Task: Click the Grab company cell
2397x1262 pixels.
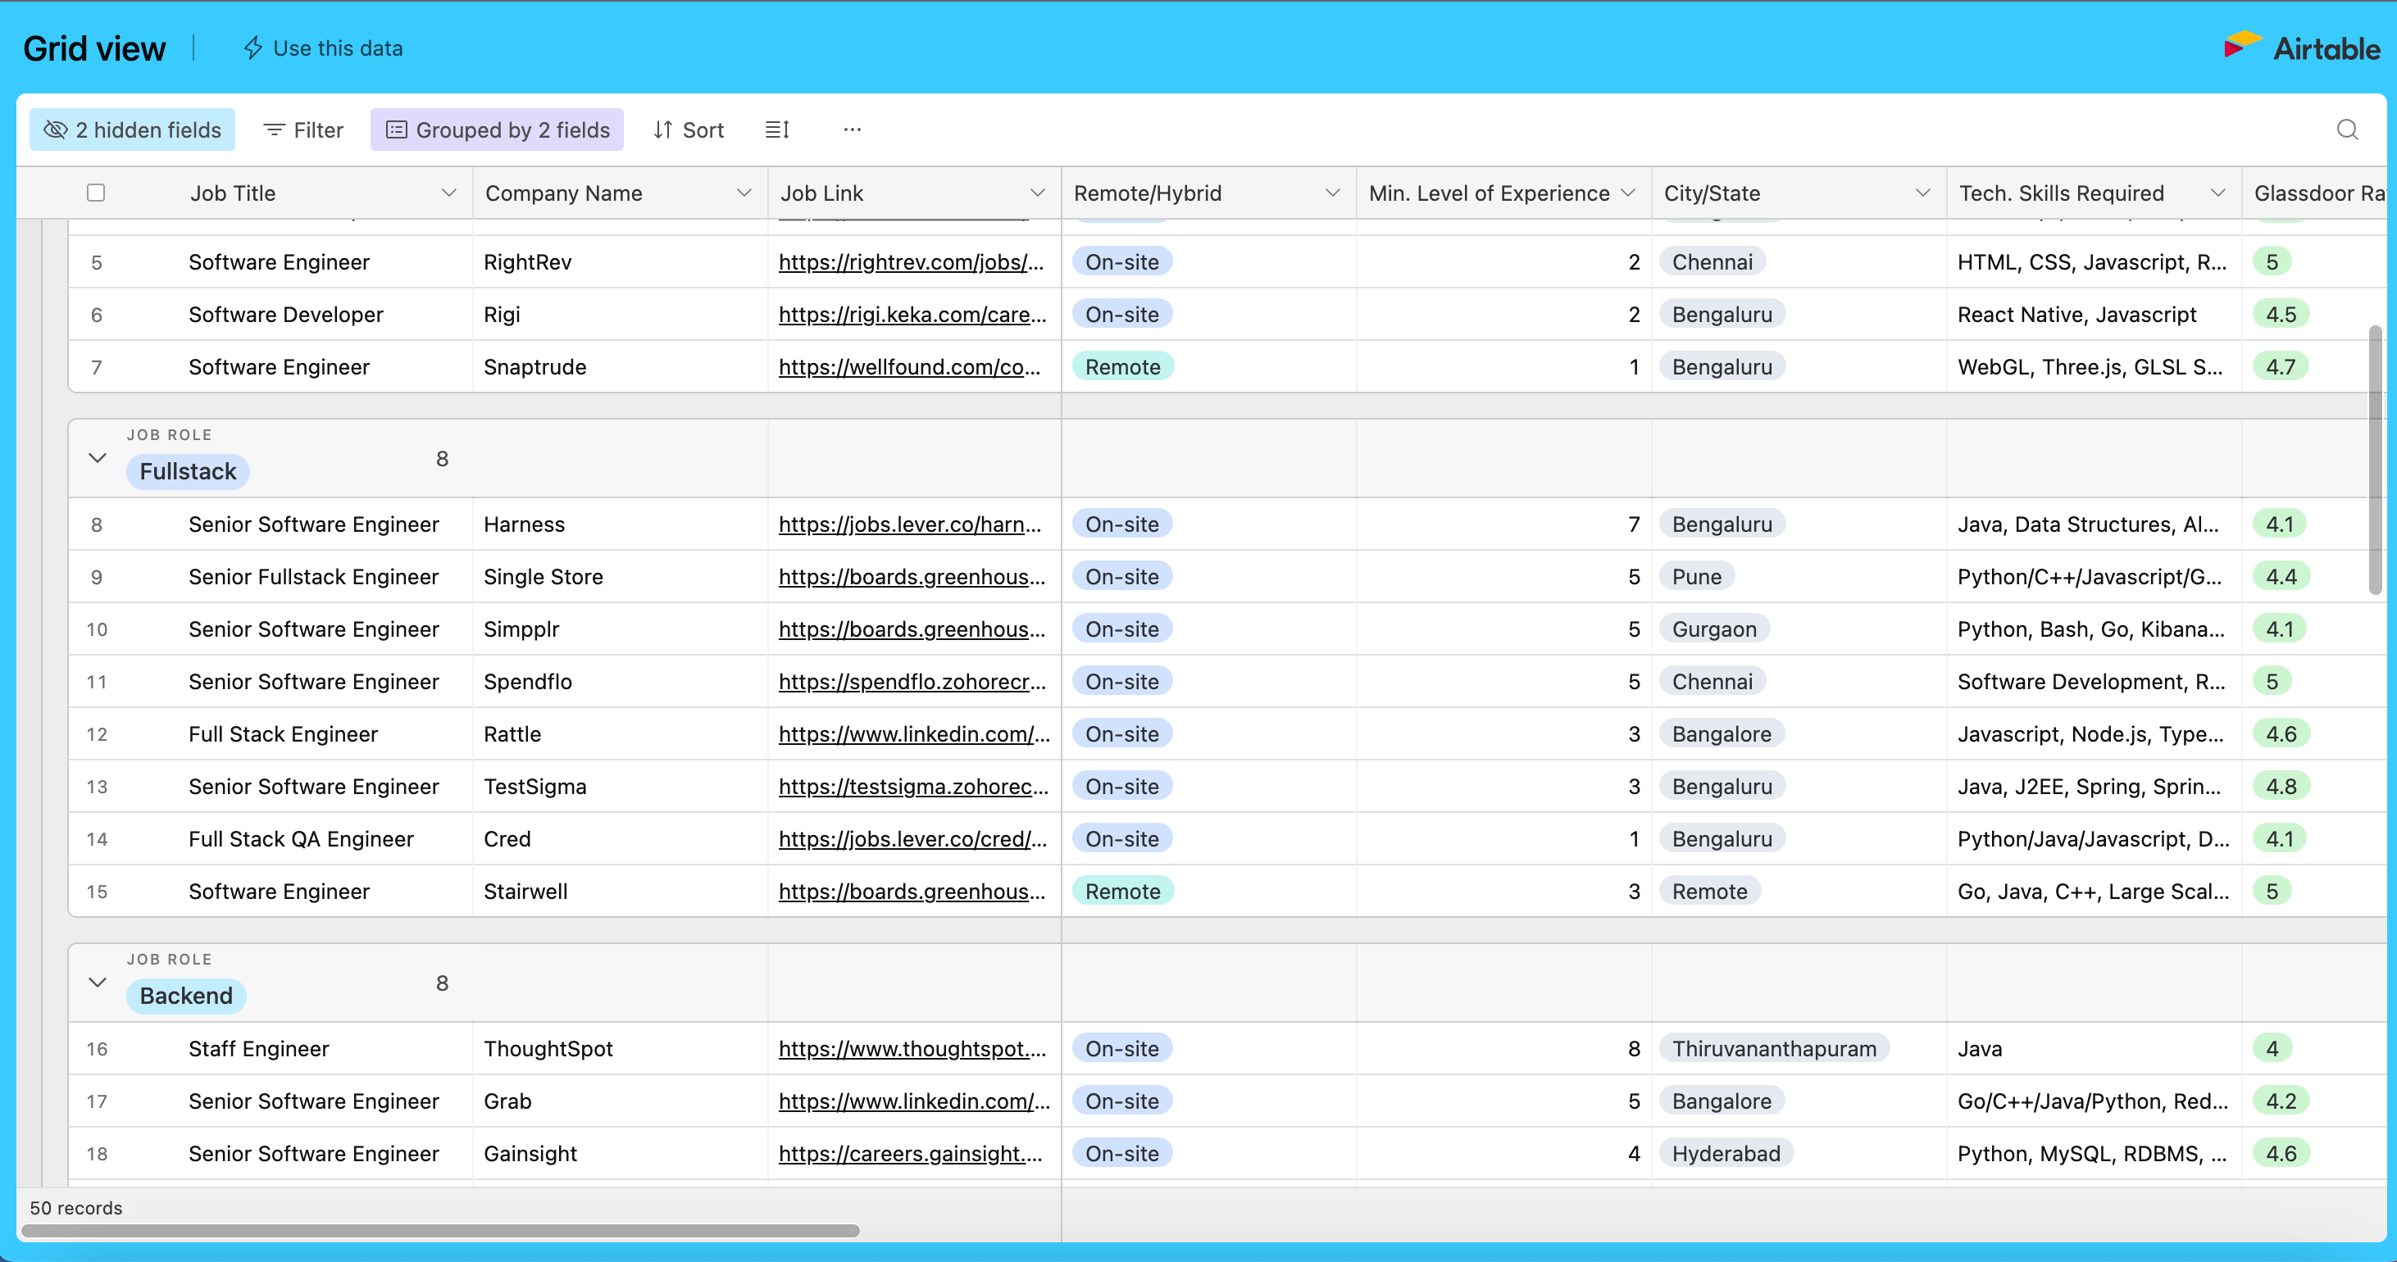Action: click(x=620, y=1101)
